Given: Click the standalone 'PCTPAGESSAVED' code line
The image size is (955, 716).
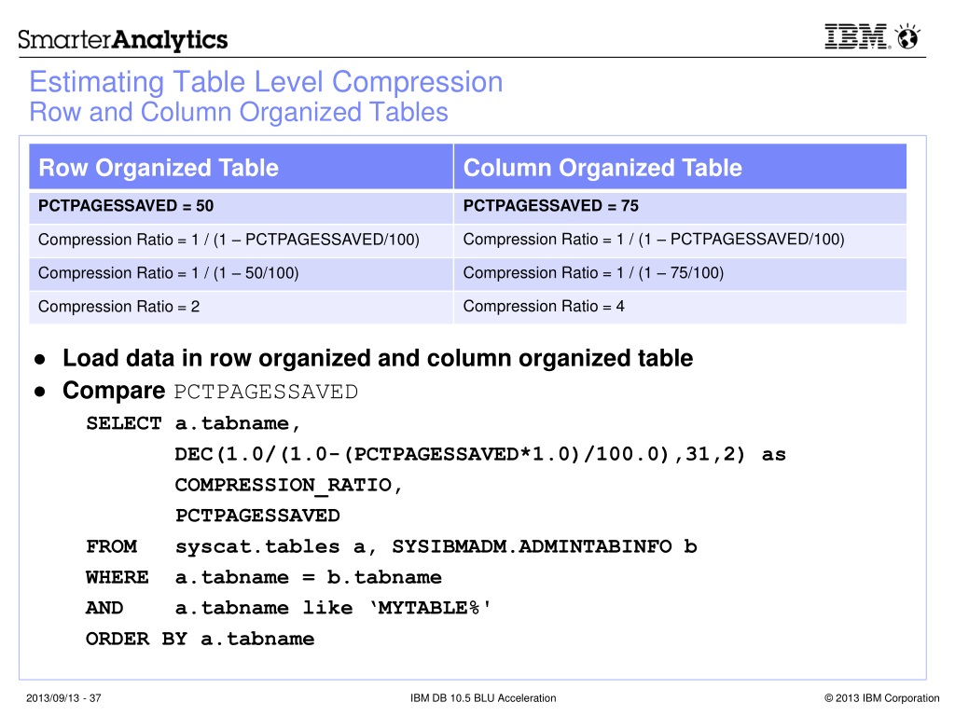Looking at the screenshot, I should [x=257, y=516].
